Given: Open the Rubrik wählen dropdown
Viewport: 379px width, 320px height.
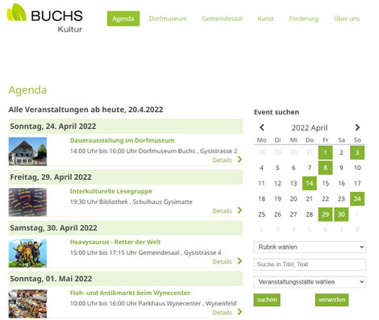Looking at the screenshot, I should coord(310,247).
